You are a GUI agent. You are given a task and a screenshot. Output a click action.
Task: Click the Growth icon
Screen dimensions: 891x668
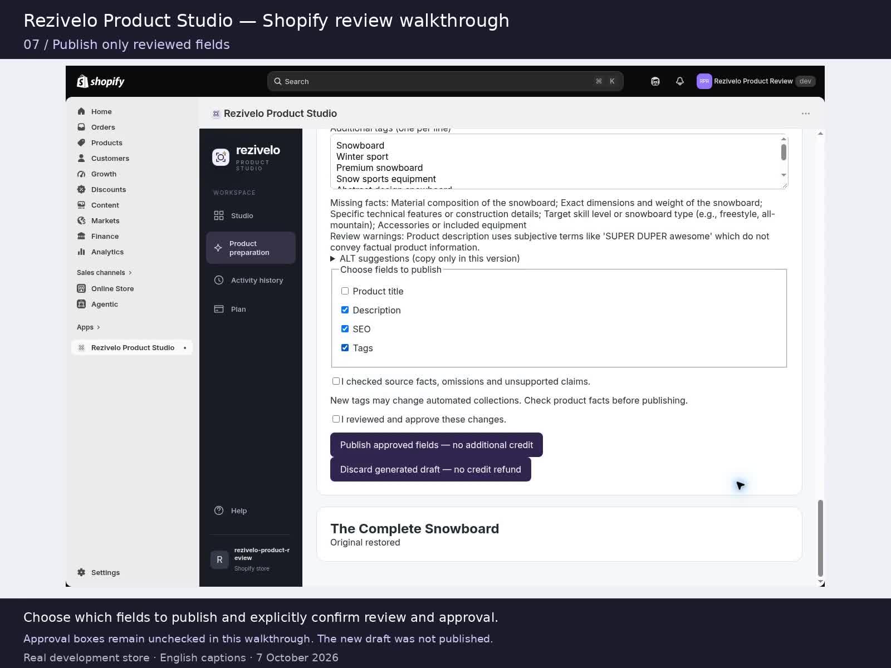click(81, 174)
